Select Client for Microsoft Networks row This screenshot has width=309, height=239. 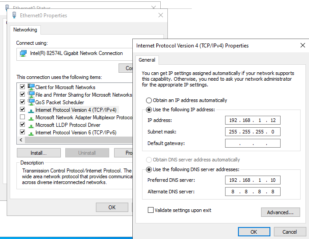coord(65,87)
